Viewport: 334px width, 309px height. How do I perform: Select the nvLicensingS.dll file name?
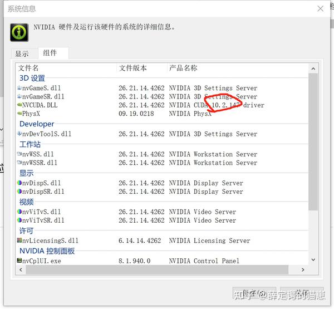(50, 241)
